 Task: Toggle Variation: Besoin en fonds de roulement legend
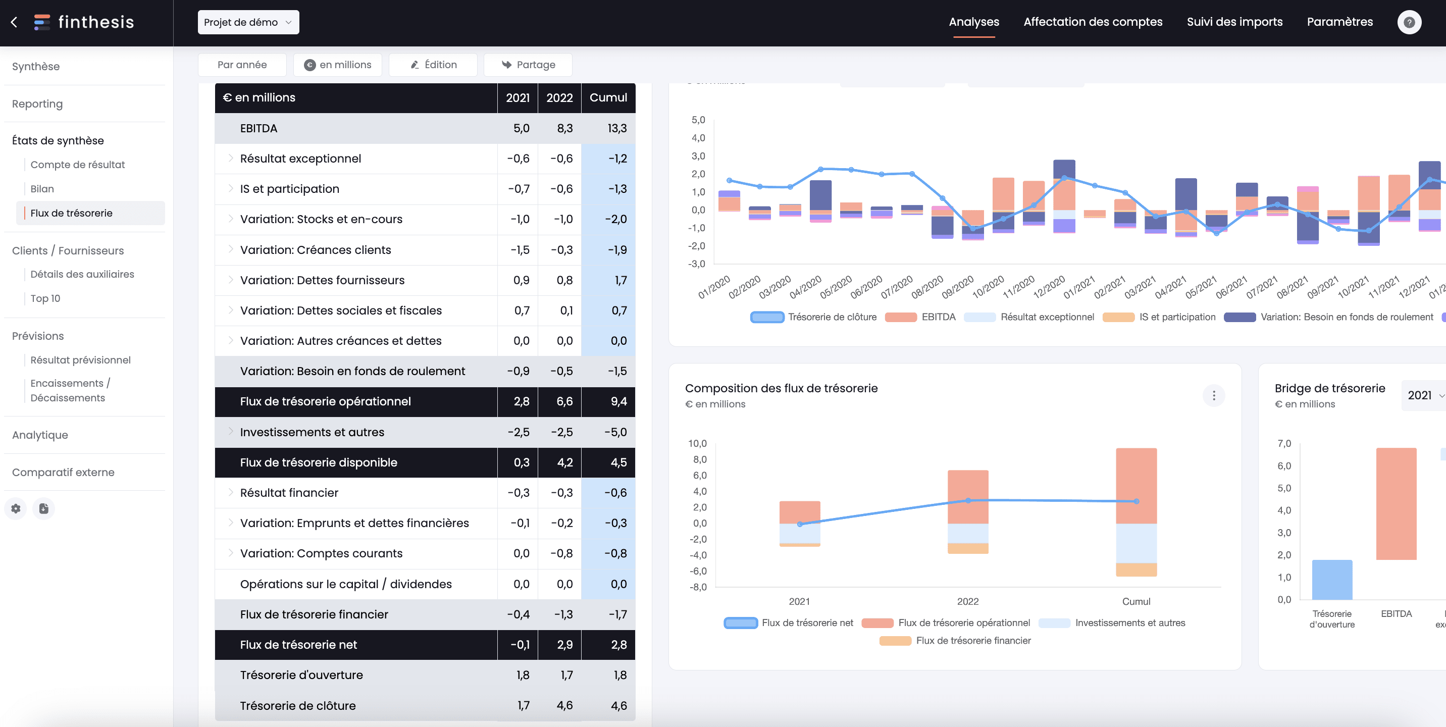(1328, 317)
